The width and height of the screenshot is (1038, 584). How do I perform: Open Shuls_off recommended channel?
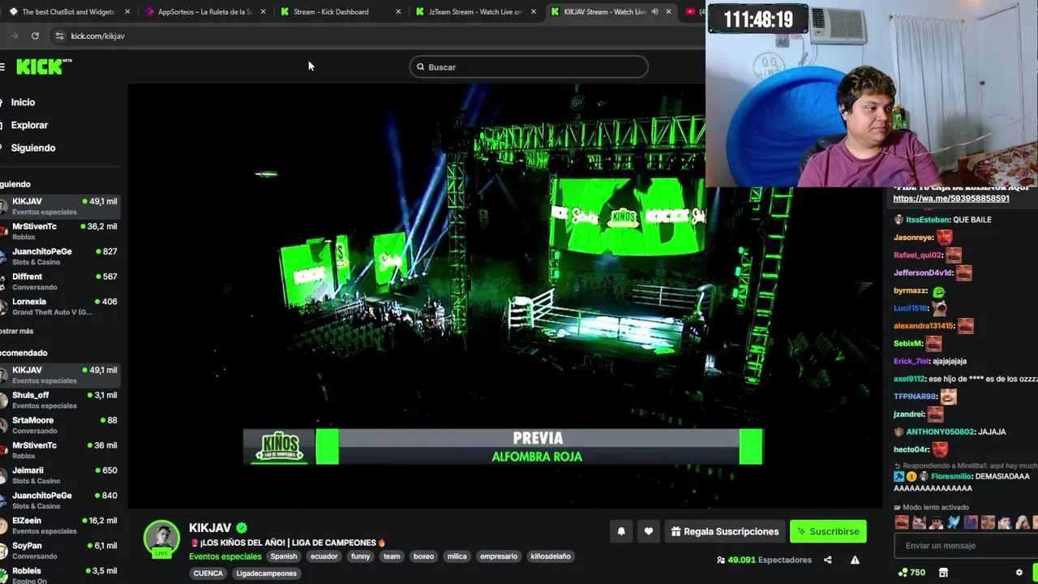click(62, 400)
